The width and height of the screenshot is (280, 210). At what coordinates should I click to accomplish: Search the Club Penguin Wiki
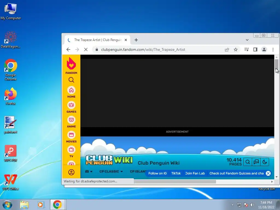[x=248, y=162]
